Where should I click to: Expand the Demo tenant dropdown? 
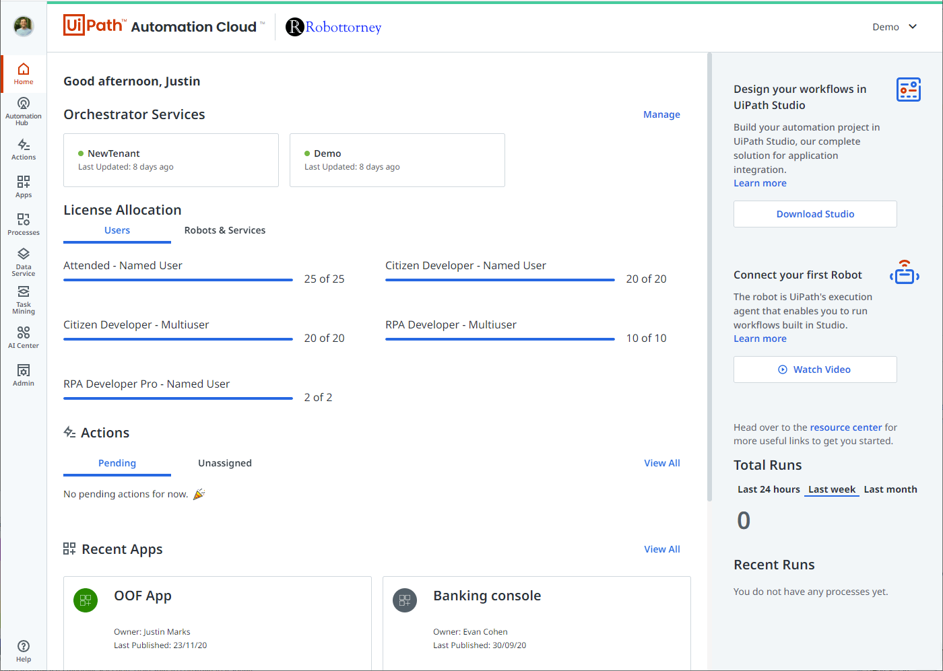(x=895, y=27)
